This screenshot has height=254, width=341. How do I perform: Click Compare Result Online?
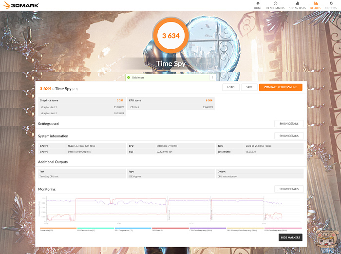coord(280,87)
